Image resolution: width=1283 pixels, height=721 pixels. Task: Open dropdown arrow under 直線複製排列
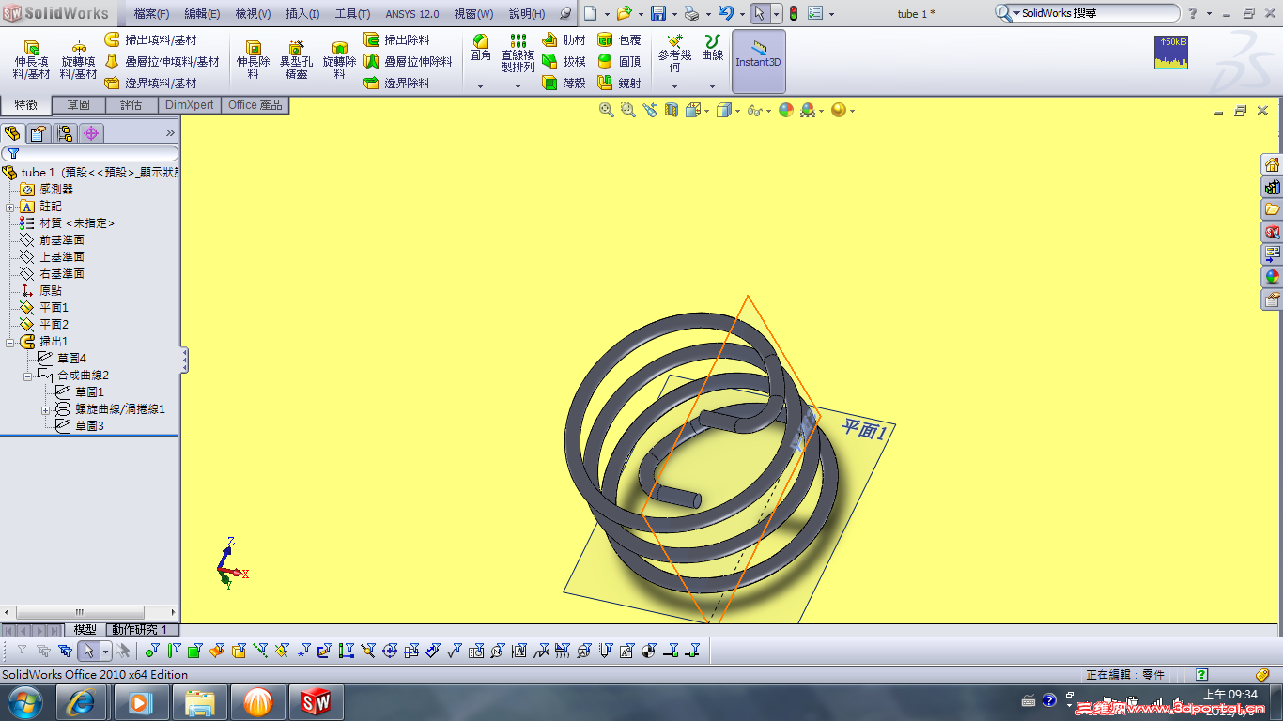518,86
